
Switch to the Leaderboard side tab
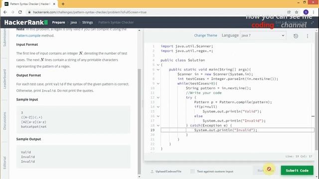click(x=4, y=79)
